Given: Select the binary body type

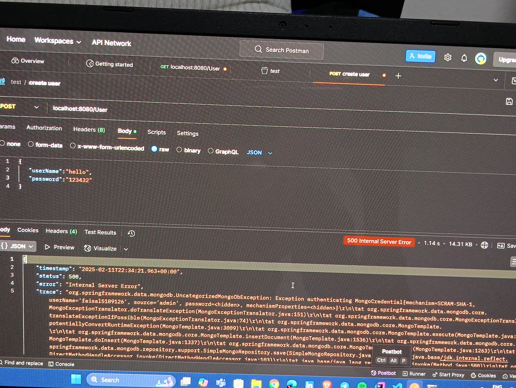Looking at the screenshot, I should pyautogui.click(x=188, y=150).
